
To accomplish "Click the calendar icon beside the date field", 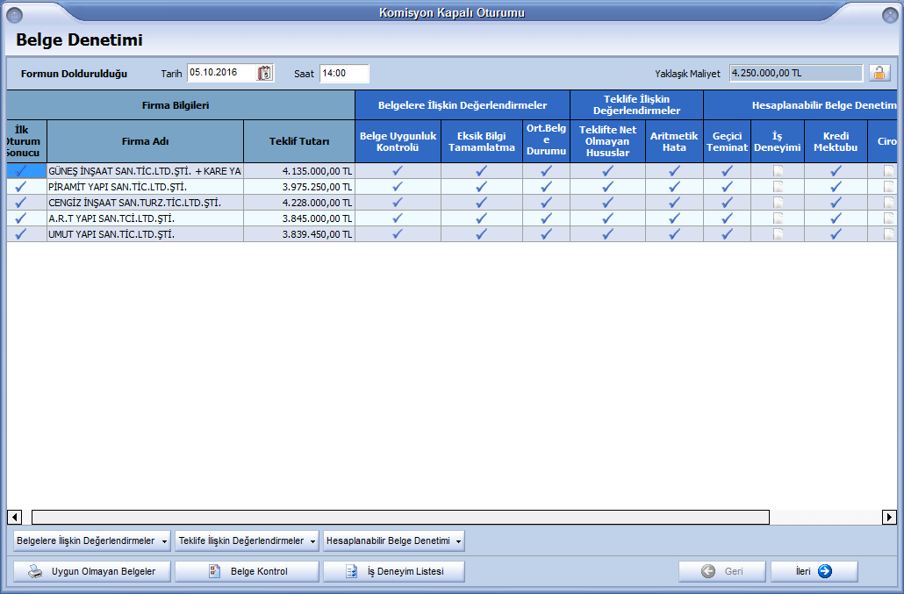I will coord(266,74).
